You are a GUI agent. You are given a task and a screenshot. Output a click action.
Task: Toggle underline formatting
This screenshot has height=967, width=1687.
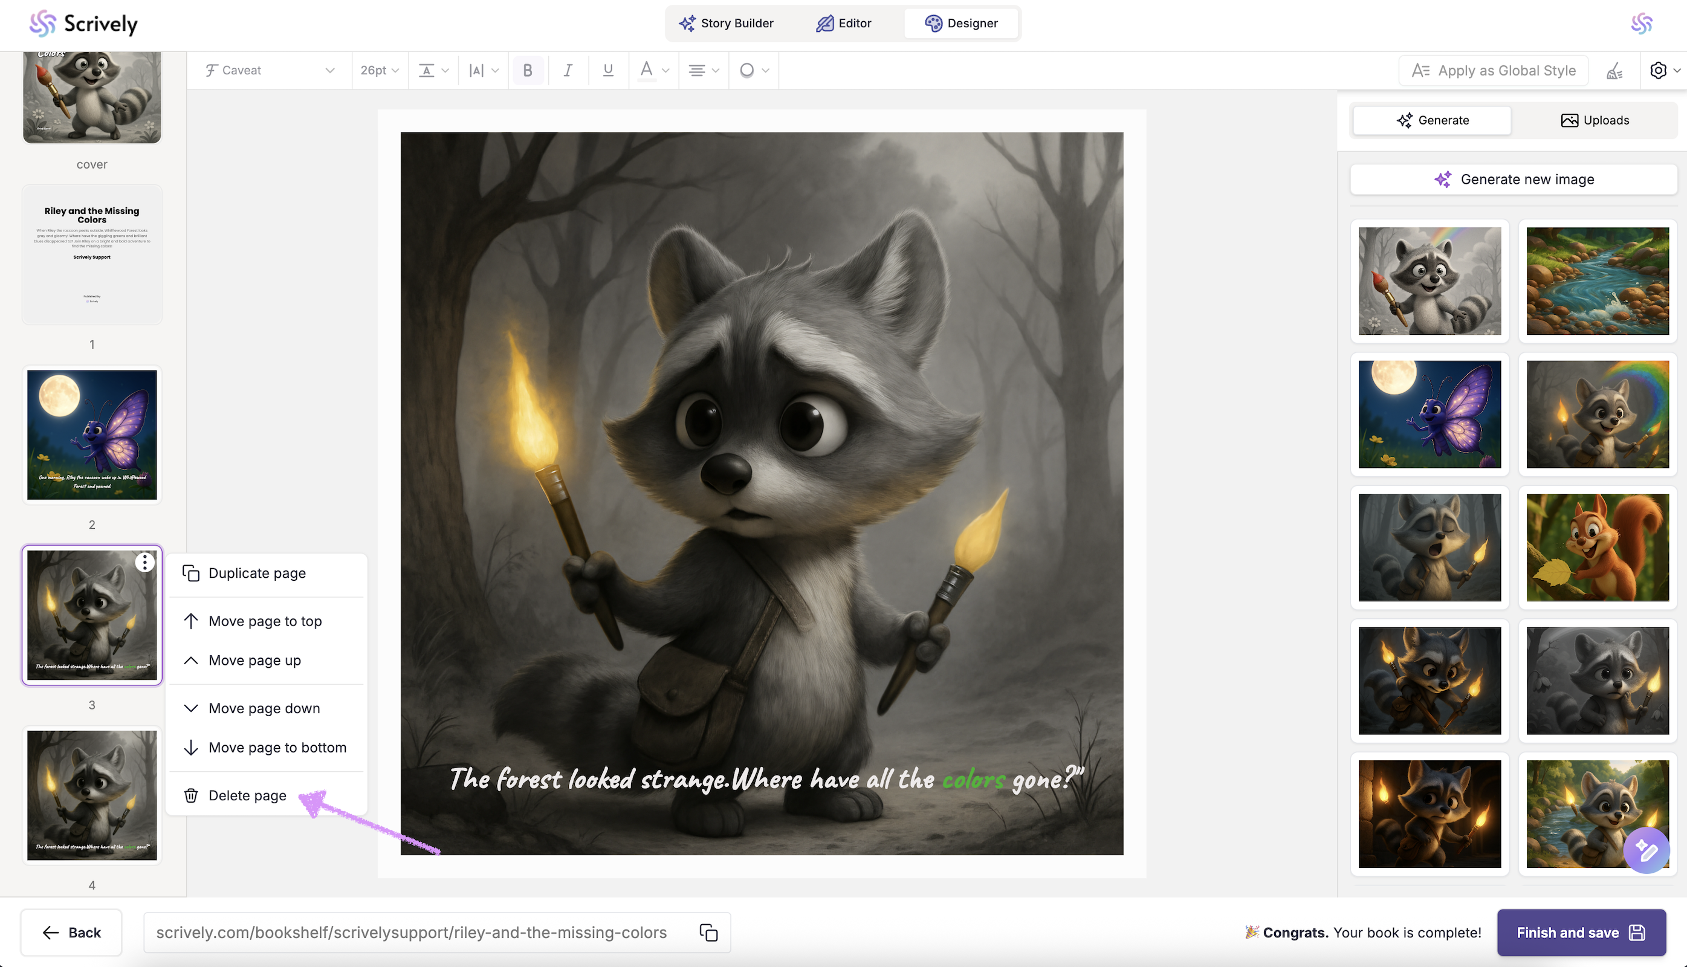coord(607,70)
